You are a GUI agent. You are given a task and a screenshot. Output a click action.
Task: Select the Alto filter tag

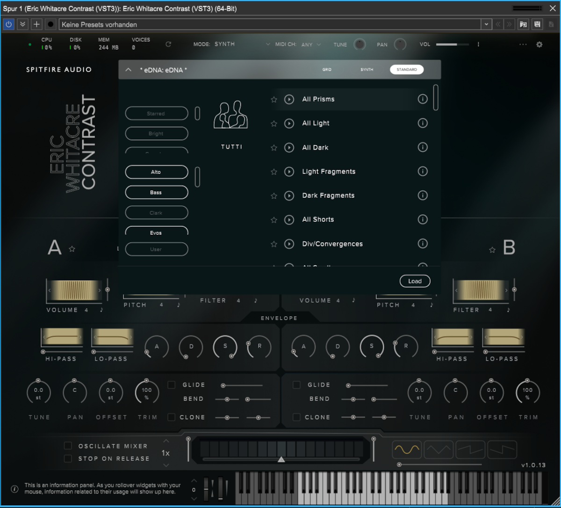tap(157, 172)
